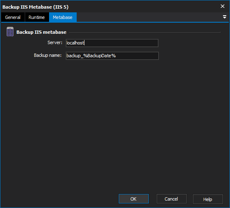This screenshot has width=230, height=208.
Task: Click the blank panel area below Backup name
Action: coord(115,125)
